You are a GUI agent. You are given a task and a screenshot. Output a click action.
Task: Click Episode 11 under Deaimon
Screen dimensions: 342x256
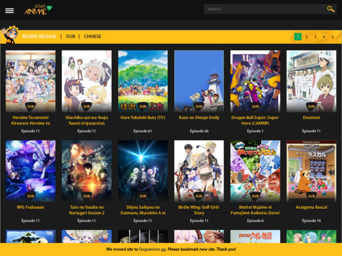(311, 131)
